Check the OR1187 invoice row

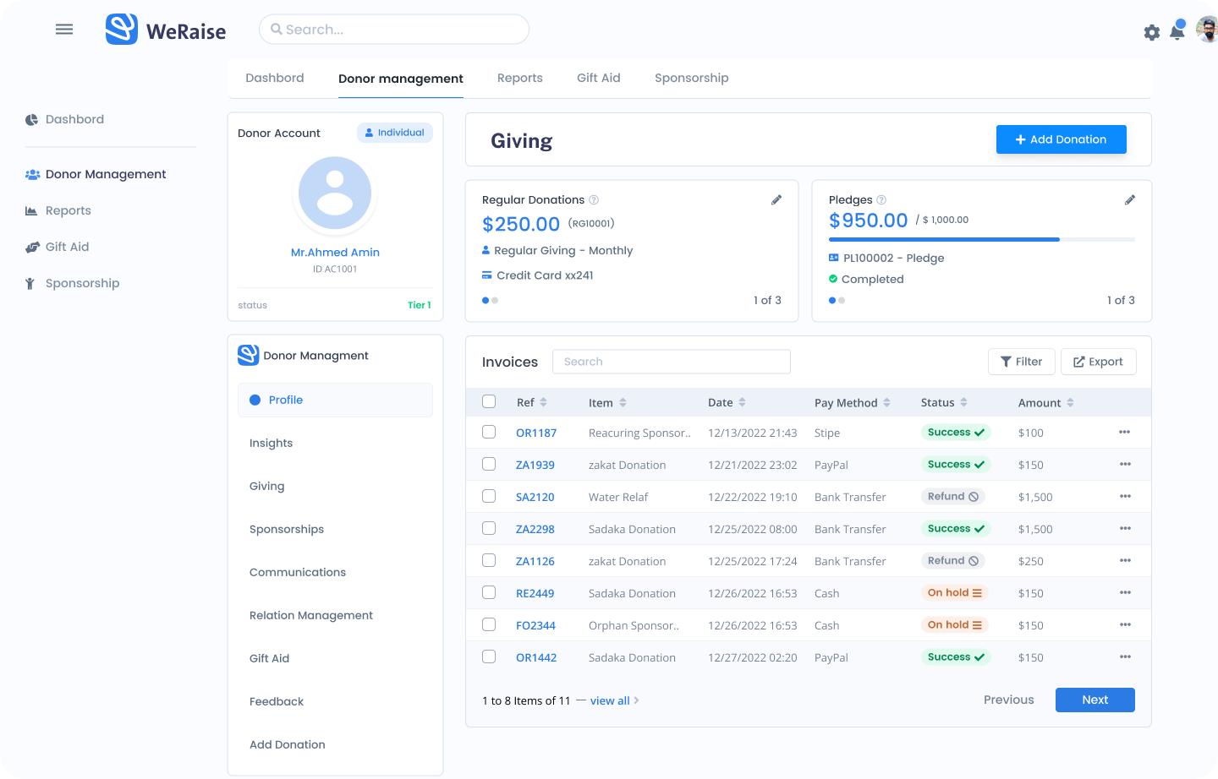click(489, 432)
